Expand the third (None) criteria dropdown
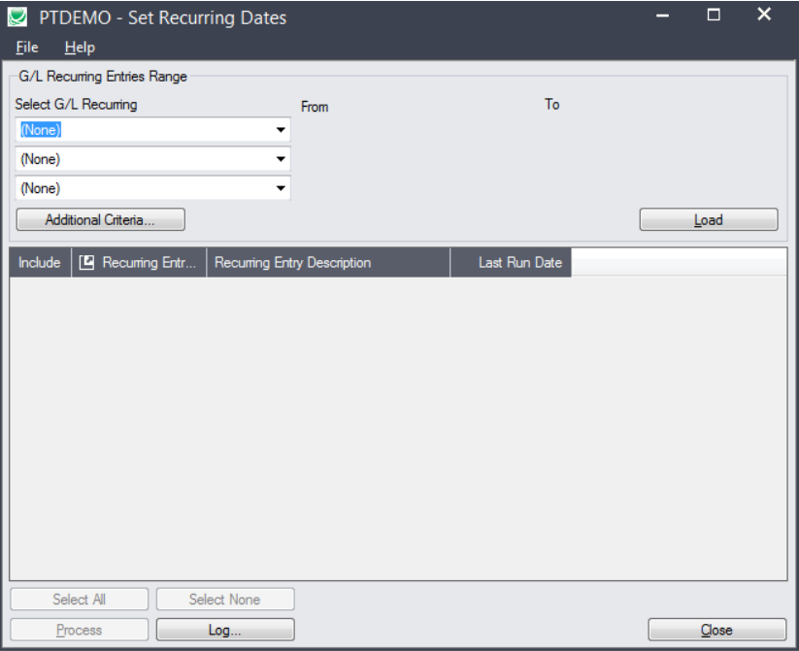 [x=281, y=188]
